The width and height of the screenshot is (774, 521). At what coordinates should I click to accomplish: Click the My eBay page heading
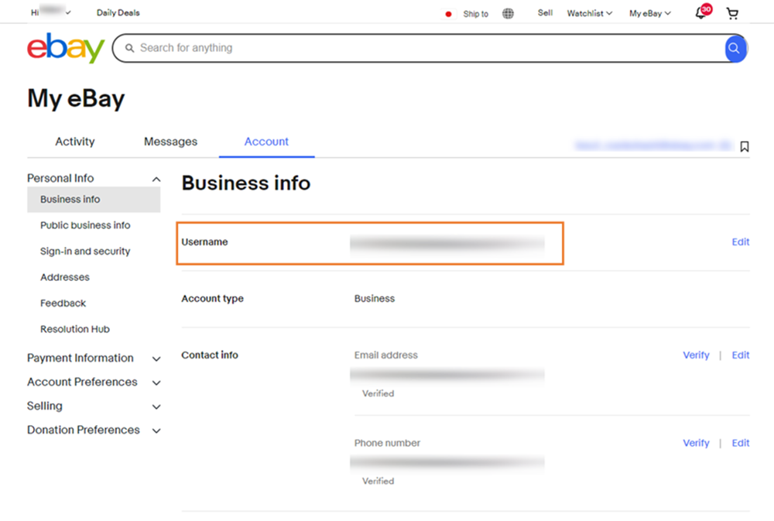click(76, 98)
